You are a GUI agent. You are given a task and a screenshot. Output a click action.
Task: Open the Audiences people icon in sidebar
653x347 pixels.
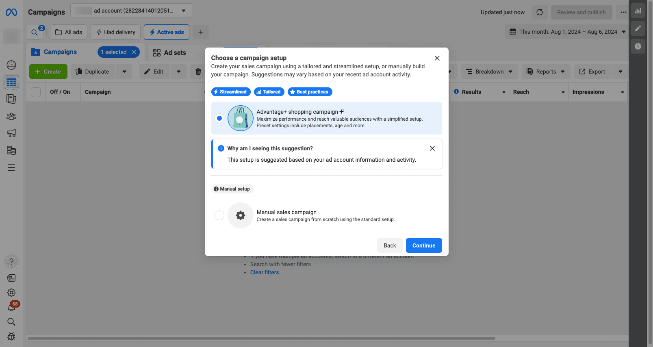click(11, 116)
